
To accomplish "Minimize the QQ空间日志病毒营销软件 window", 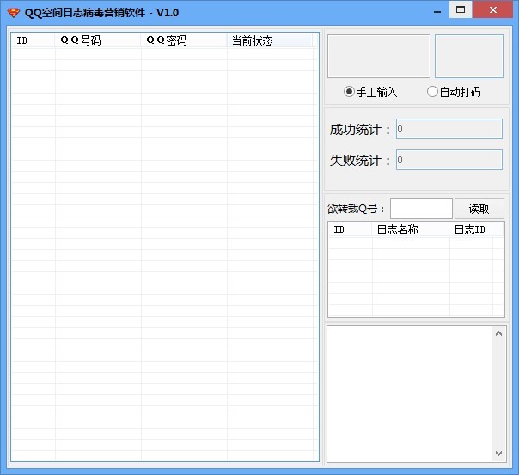I will pyautogui.click(x=437, y=10).
